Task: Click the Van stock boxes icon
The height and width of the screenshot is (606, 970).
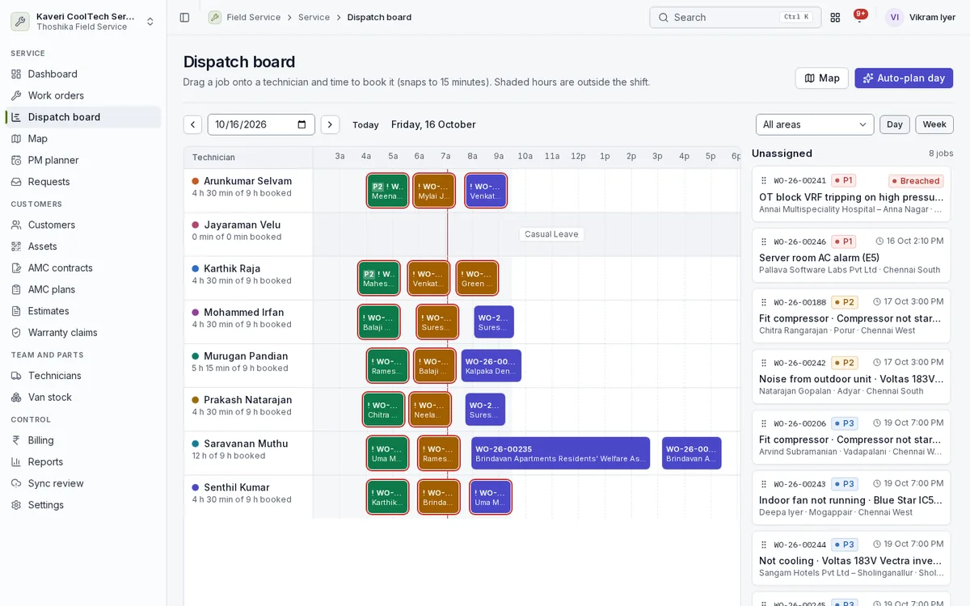Action: point(16,397)
